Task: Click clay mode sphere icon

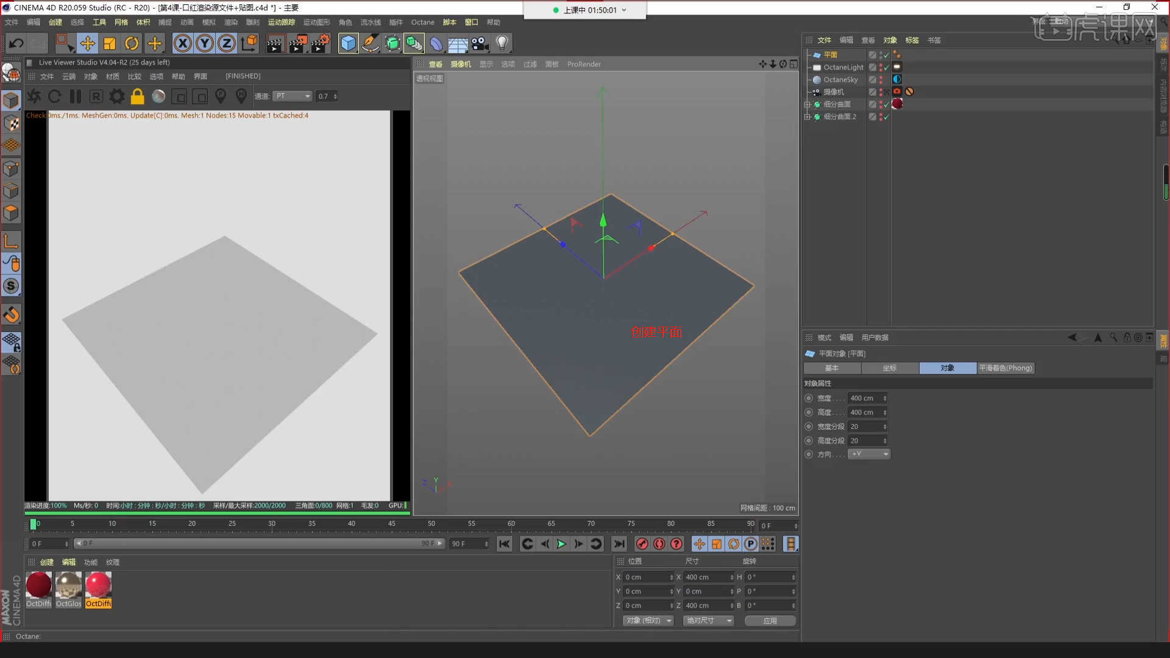Action: pos(158,96)
